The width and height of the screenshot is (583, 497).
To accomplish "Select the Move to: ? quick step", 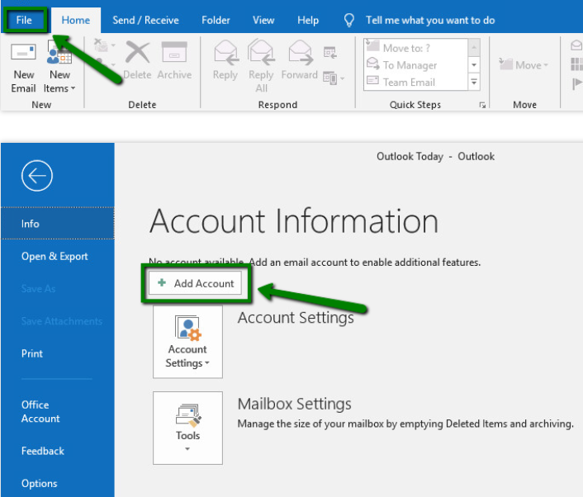I will [x=415, y=48].
